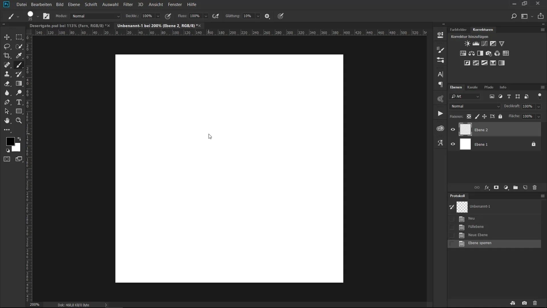This screenshot has width=547, height=308.
Task: Toggle the layer filter switch
Action: point(539,96)
